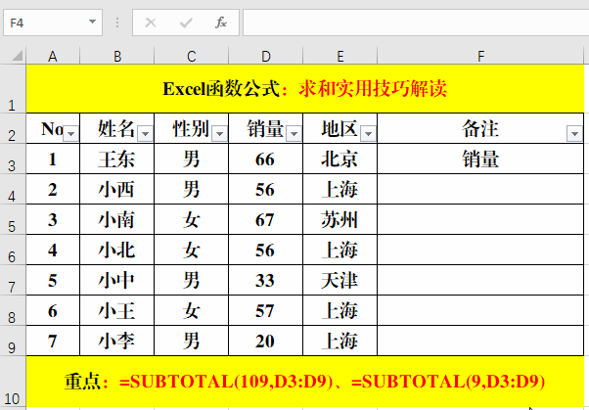Click the cancel (X) formula bar icon
The height and width of the screenshot is (410, 589).
click(x=151, y=23)
